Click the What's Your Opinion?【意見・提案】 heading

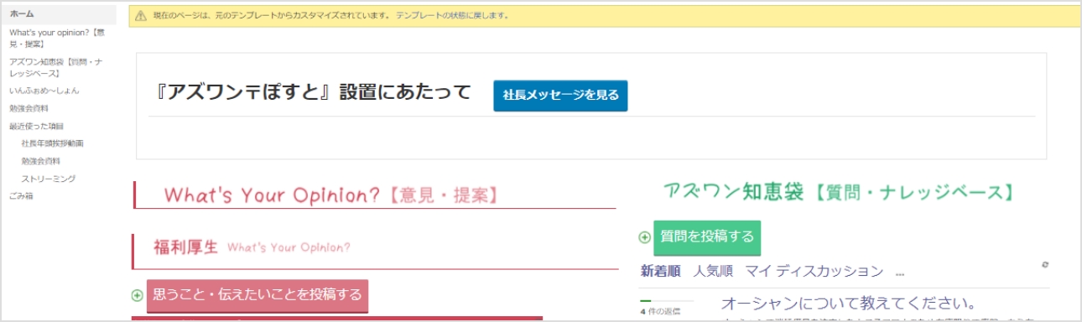click(x=332, y=195)
